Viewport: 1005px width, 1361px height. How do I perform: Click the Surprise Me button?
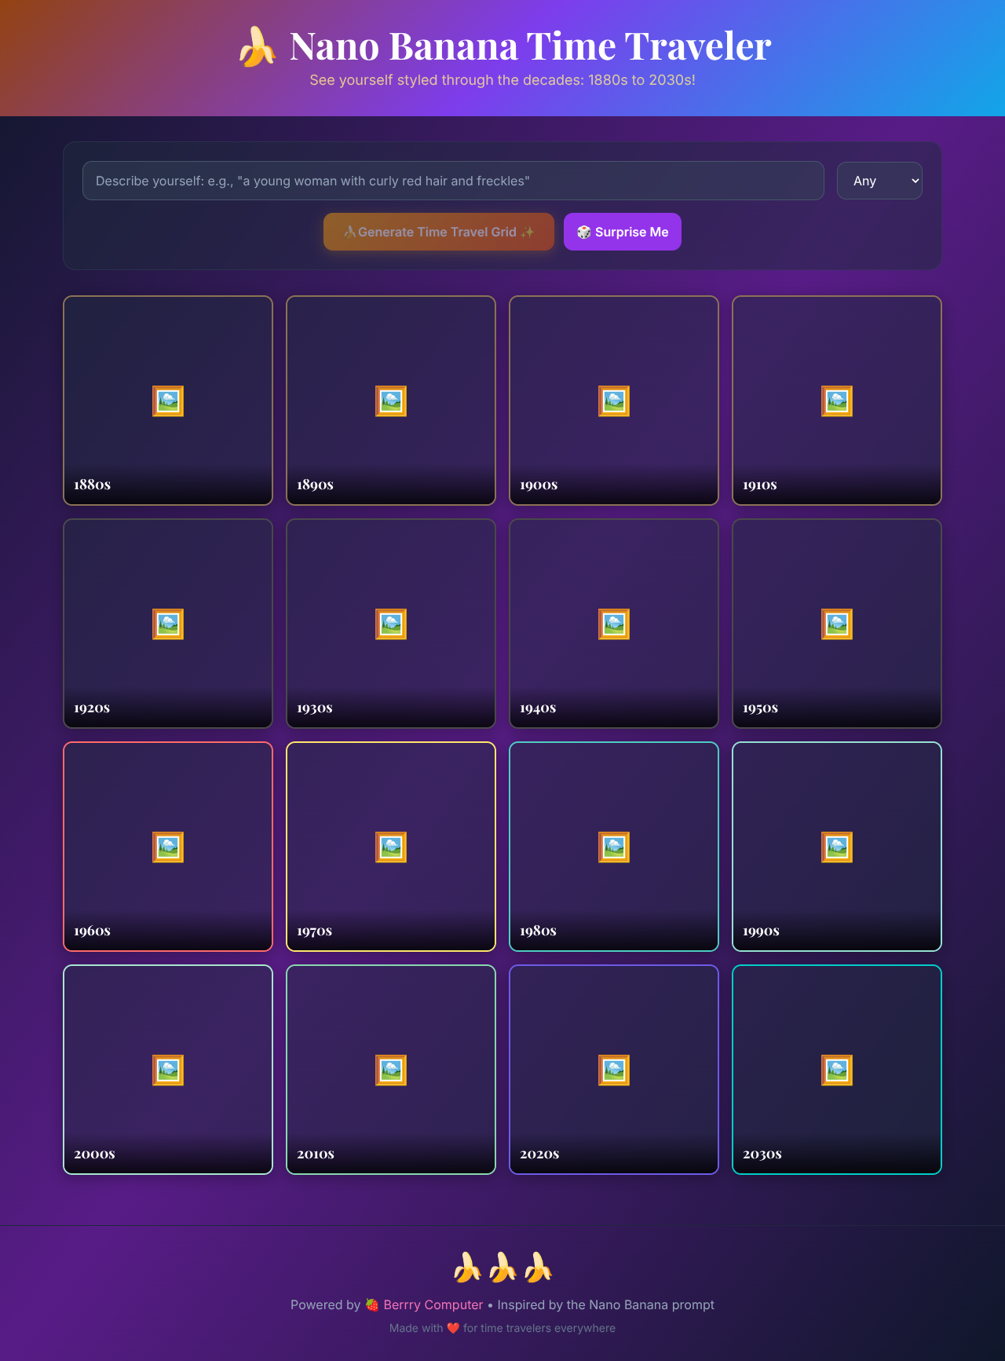(622, 232)
